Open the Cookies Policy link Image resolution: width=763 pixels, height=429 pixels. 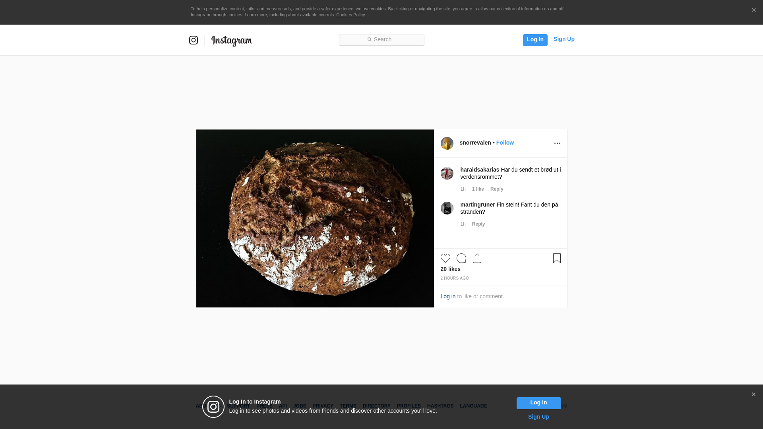coord(351,15)
